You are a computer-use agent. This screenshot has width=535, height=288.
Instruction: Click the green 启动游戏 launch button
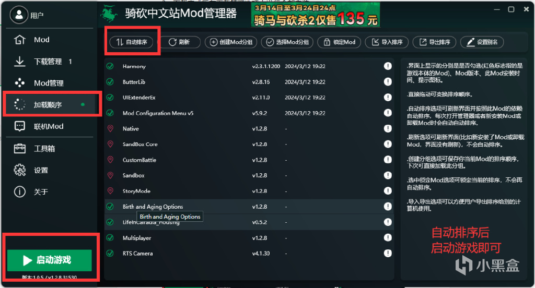pyautogui.click(x=50, y=260)
